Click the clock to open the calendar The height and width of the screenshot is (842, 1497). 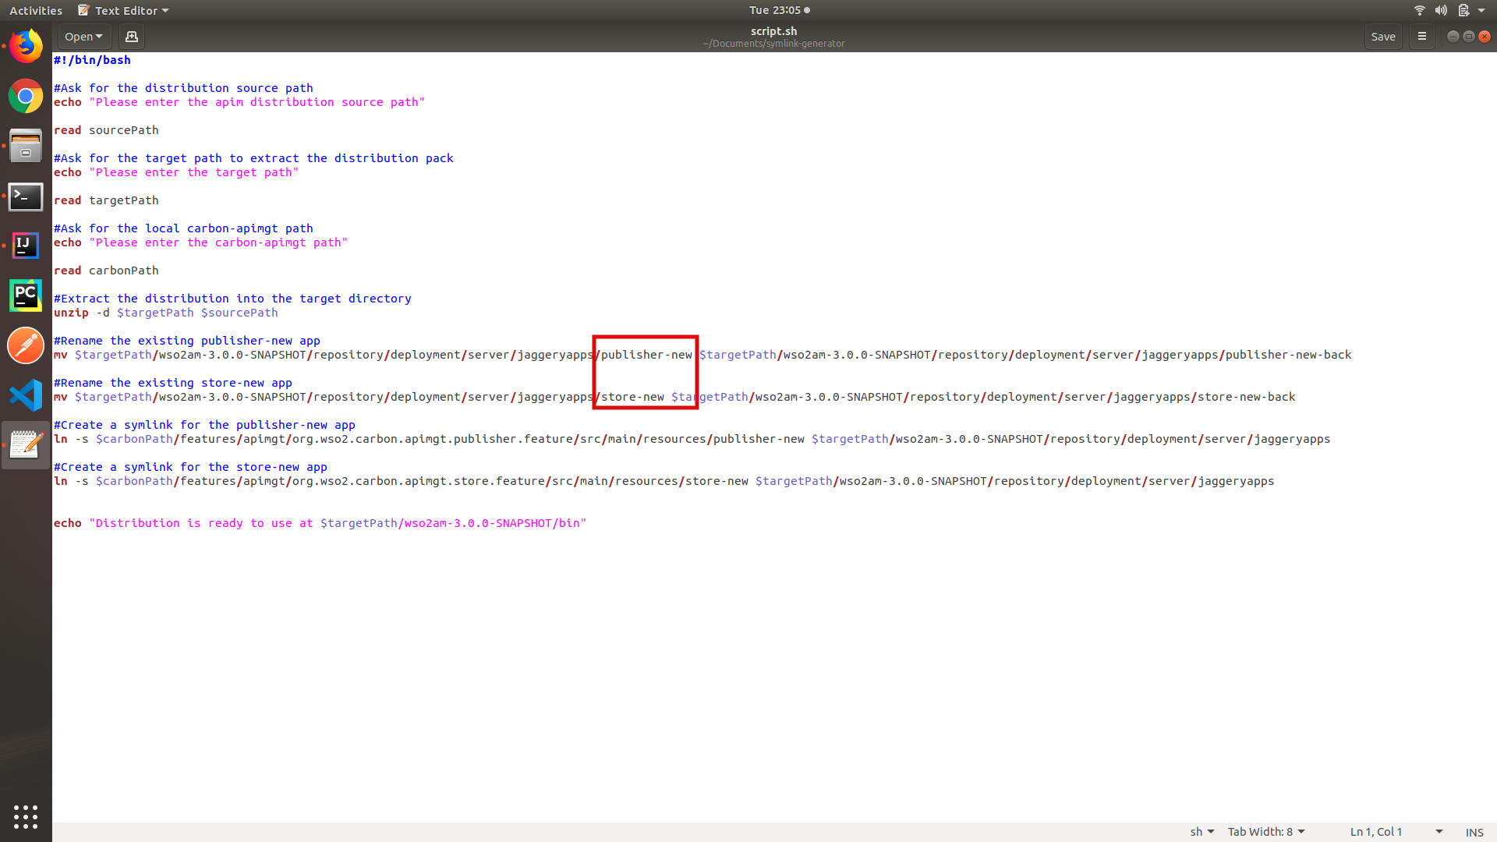click(774, 10)
